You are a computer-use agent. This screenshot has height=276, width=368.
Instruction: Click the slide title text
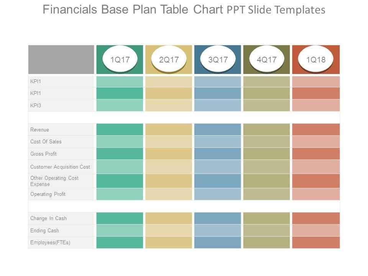(184, 10)
